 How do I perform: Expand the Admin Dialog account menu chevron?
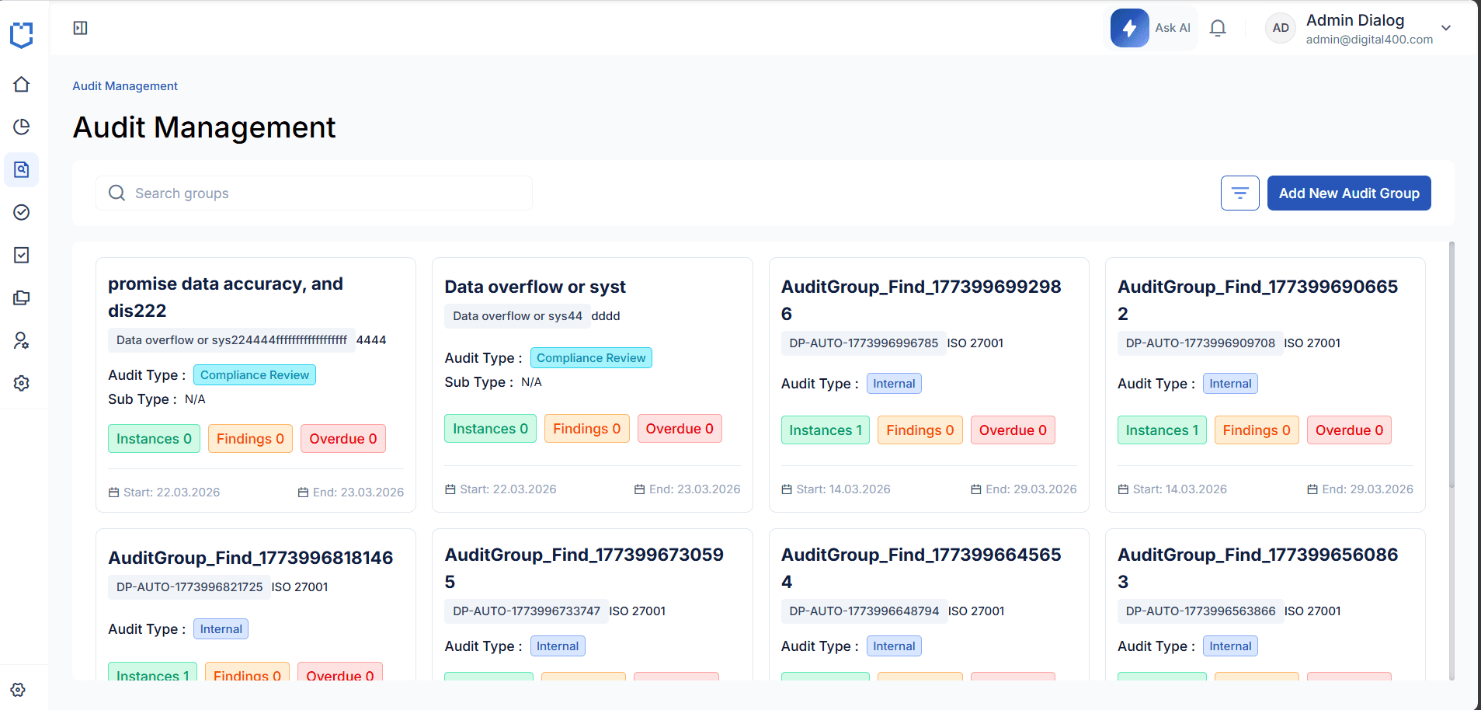click(x=1446, y=28)
